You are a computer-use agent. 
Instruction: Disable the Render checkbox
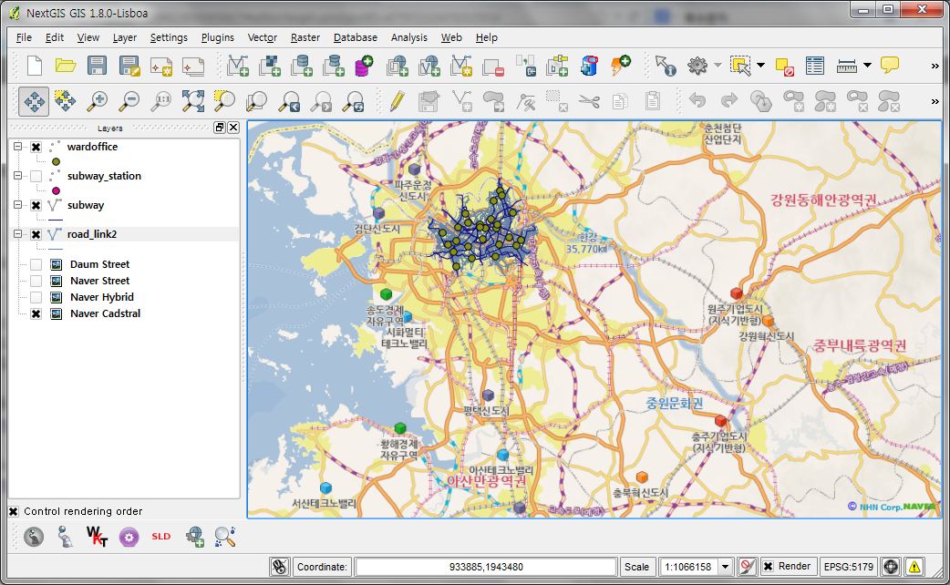click(770, 566)
